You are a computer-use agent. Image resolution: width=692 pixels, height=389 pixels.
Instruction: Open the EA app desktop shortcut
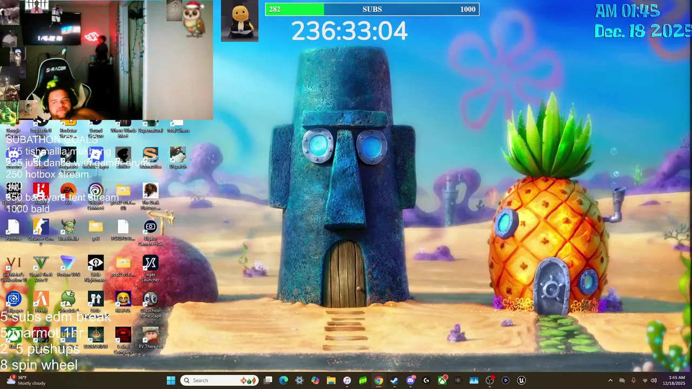point(68,193)
